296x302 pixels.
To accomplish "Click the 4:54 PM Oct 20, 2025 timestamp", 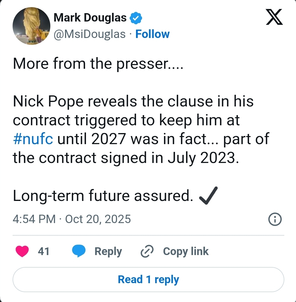I will 72,219.
